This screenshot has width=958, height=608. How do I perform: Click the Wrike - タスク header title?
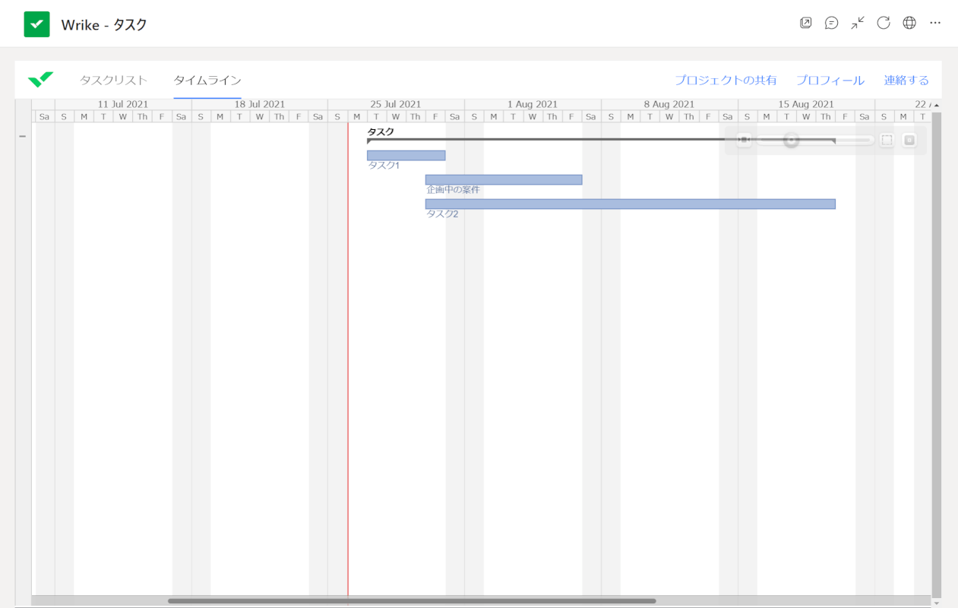pos(104,25)
